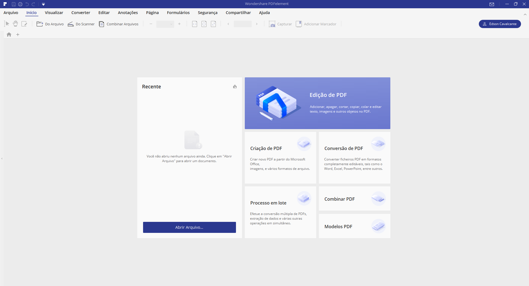Screen dimensions: 529x286
Task: Click the Combinar PDF card icon
Action: point(378,198)
